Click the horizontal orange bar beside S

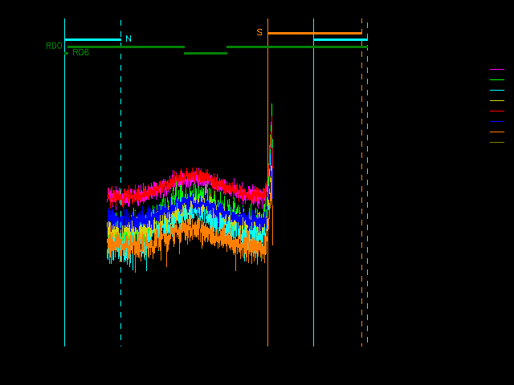click(x=315, y=33)
